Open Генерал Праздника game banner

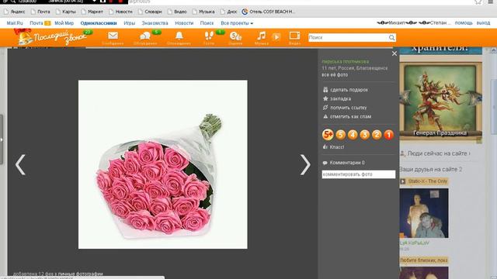pyautogui.click(x=440, y=102)
